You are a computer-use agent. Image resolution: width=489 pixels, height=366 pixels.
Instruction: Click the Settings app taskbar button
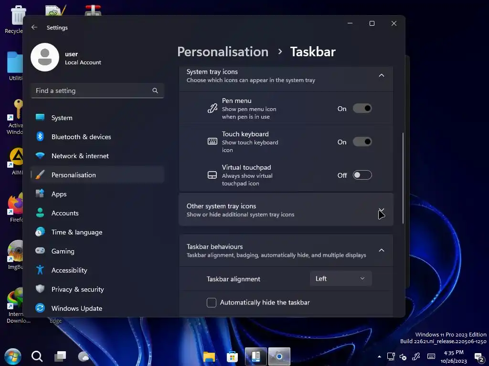coord(279,356)
